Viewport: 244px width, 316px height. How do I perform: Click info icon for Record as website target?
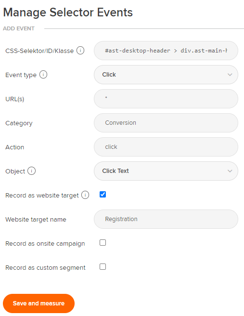(85, 195)
